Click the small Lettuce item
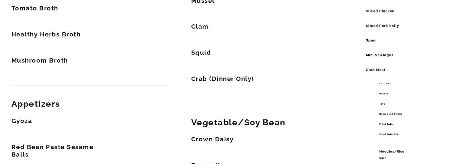The image size is (460, 164). pos(384,84)
